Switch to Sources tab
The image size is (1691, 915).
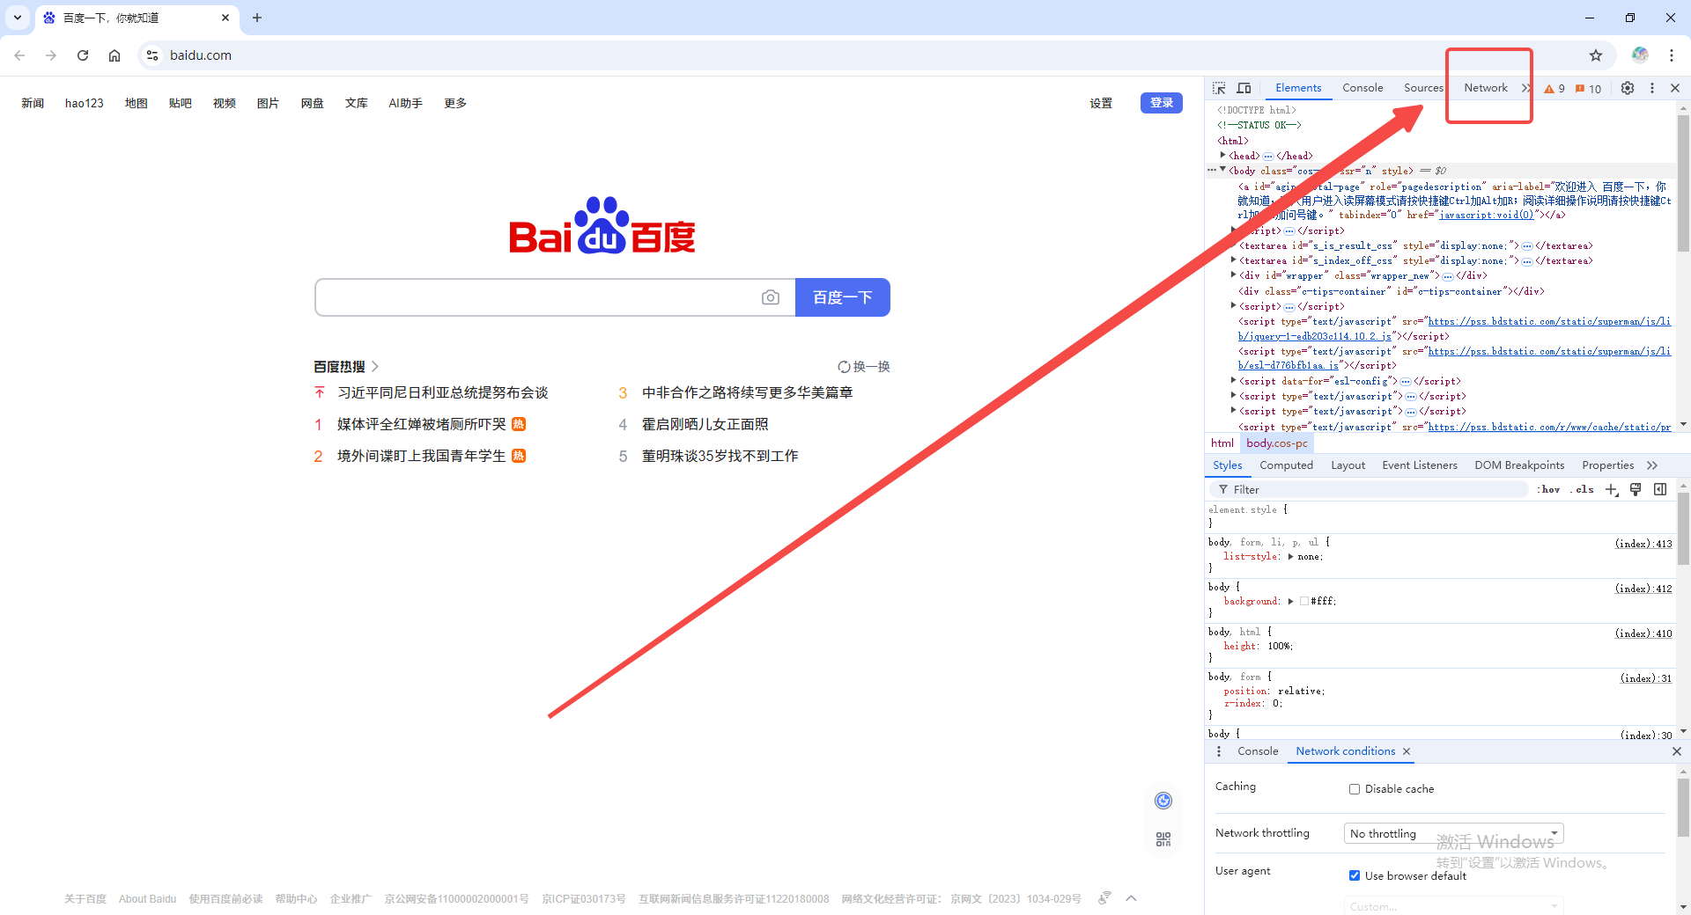(1423, 88)
